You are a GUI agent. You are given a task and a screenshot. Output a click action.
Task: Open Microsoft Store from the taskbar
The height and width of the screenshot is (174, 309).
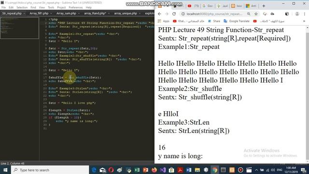click(171, 170)
